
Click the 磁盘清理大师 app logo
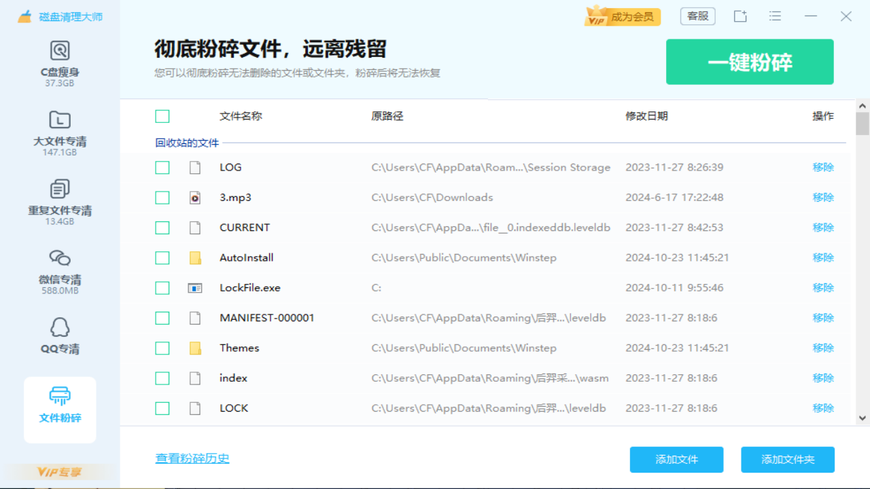click(x=51, y=16)
